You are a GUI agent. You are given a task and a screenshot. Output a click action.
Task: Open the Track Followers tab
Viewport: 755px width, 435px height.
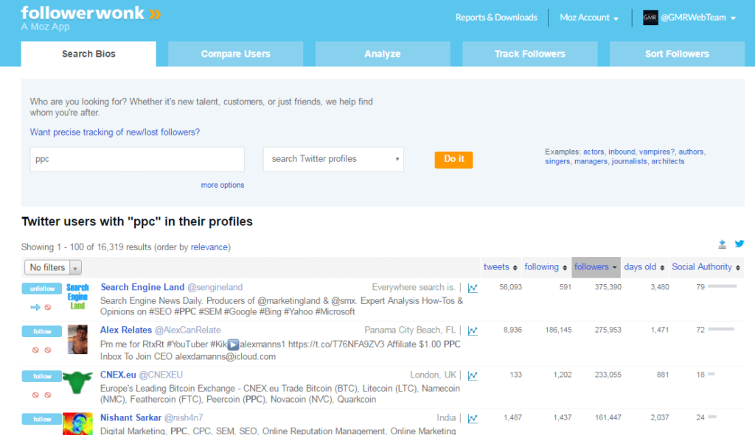tap(529, 54)
